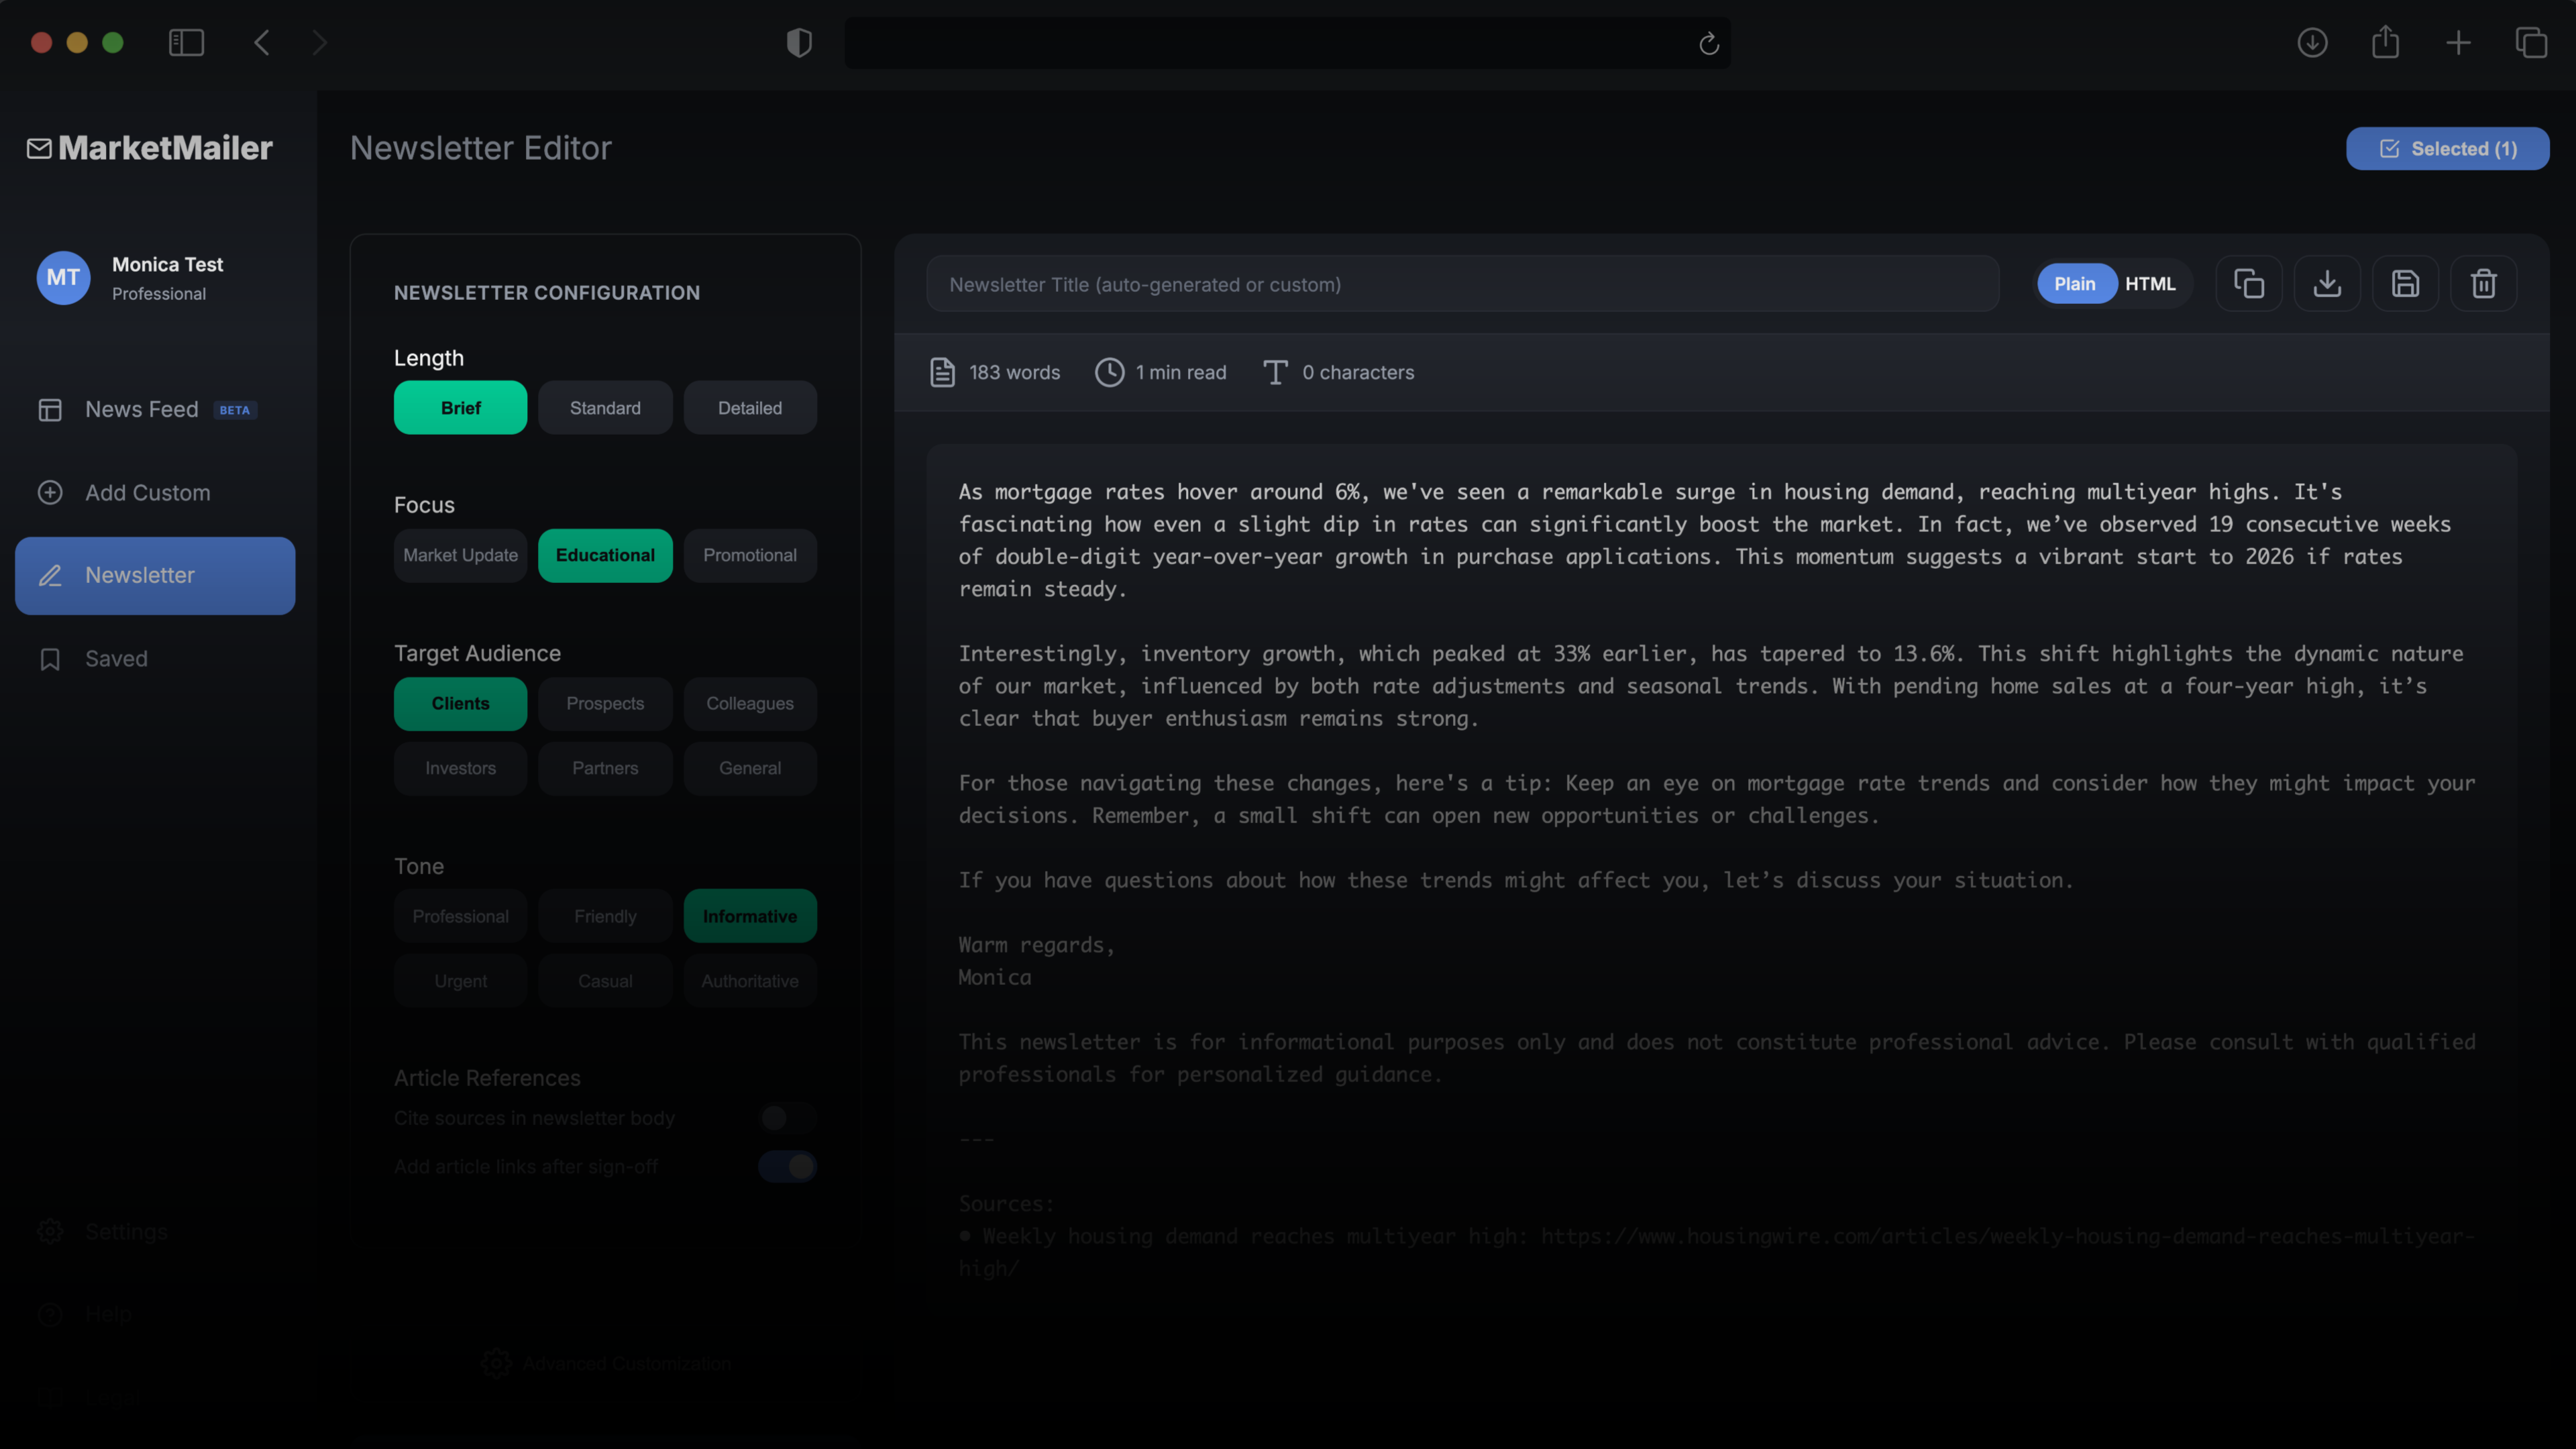Click the Newsletter Title input field
The height and width of the screenshot is (1449, 2576).
tap(1463, 284)
